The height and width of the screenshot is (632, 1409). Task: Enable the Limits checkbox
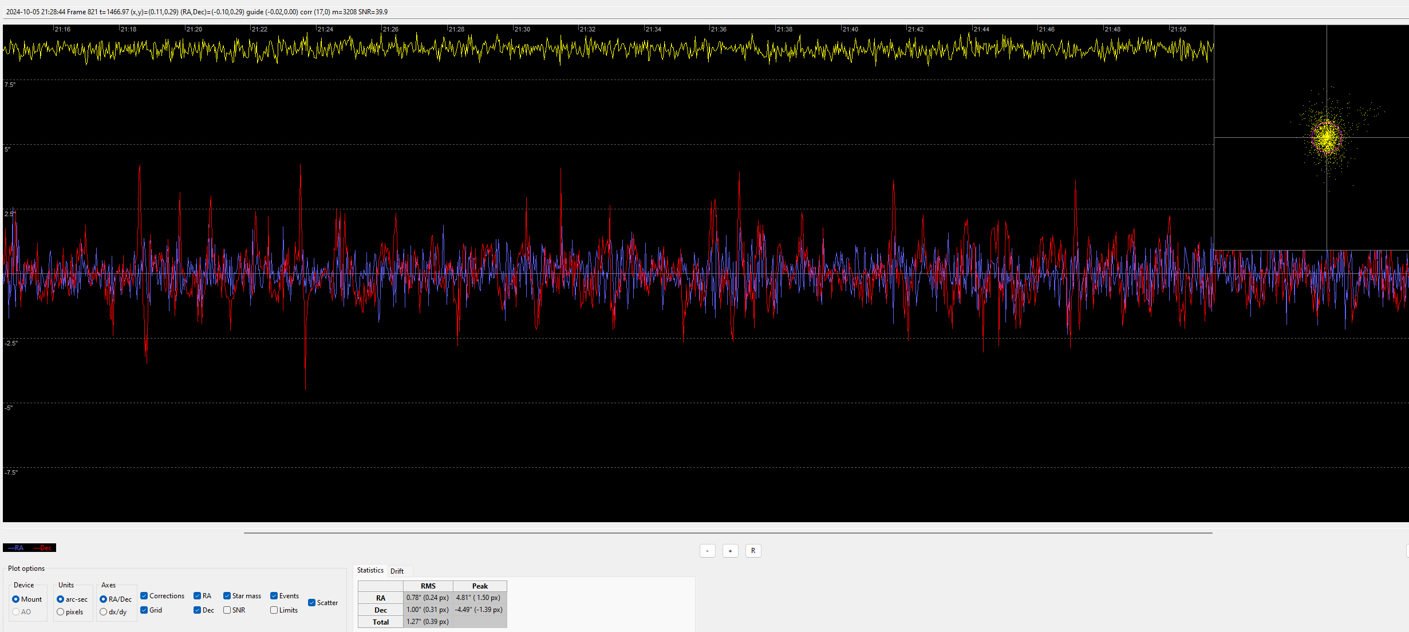274,610
